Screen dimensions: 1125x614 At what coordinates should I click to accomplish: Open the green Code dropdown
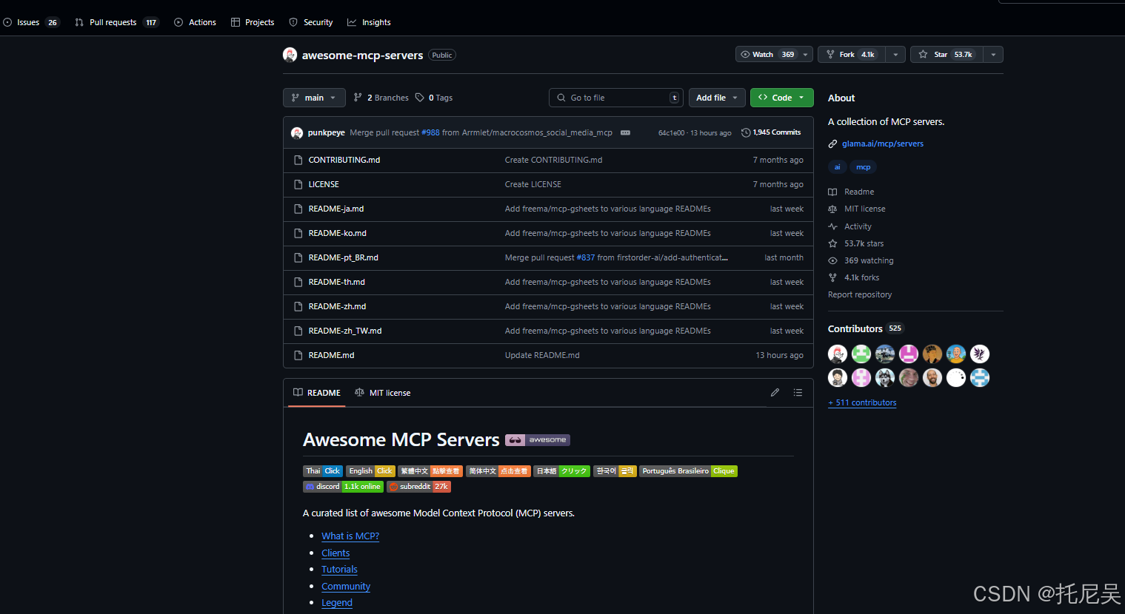pos(781,98)
